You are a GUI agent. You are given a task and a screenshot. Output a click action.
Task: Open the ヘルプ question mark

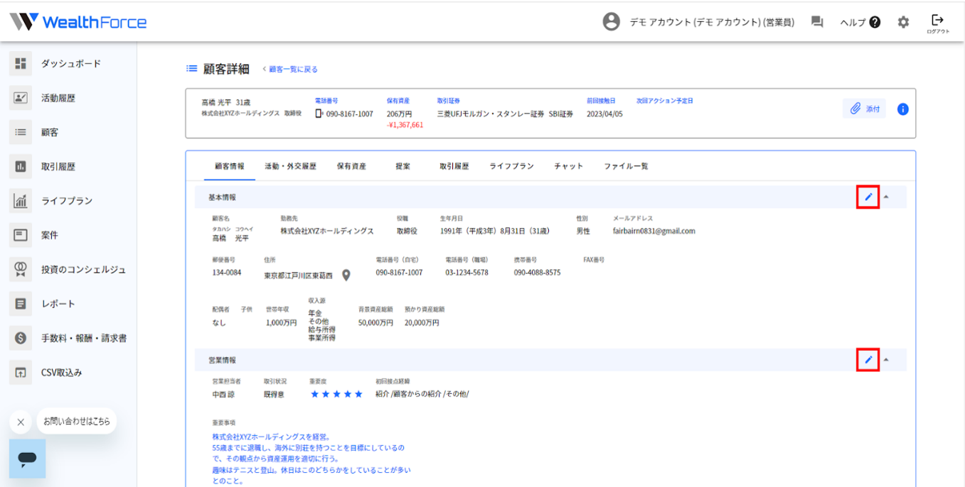(875, 22)
